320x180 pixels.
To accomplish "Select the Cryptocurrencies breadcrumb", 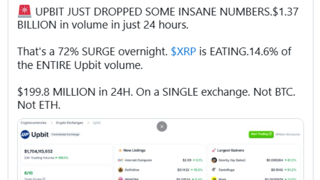I will coord(33,123).
